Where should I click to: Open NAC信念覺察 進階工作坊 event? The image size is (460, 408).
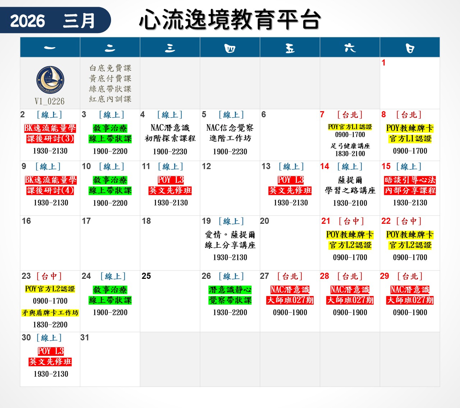coord(230,133)
